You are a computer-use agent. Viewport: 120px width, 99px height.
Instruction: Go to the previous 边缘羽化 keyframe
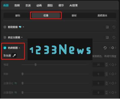pos(110,83)
